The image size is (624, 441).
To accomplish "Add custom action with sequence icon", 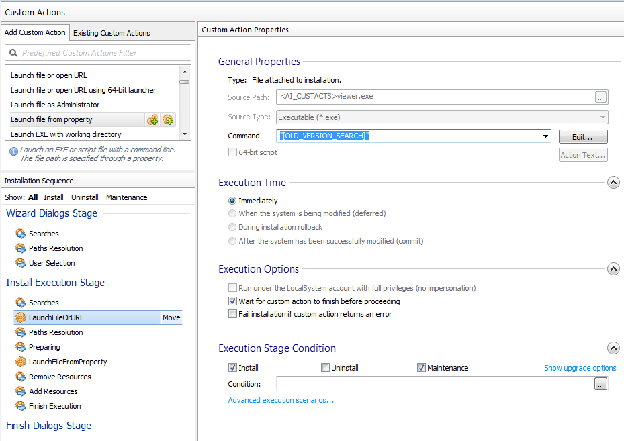I will point(153,119).
